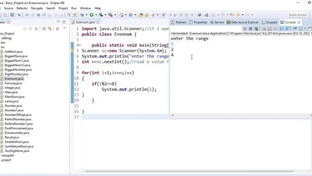Select ForLoop.java in the navigator tree
Viewport: 312px width, 176px height.
click(x=13, y=83)
